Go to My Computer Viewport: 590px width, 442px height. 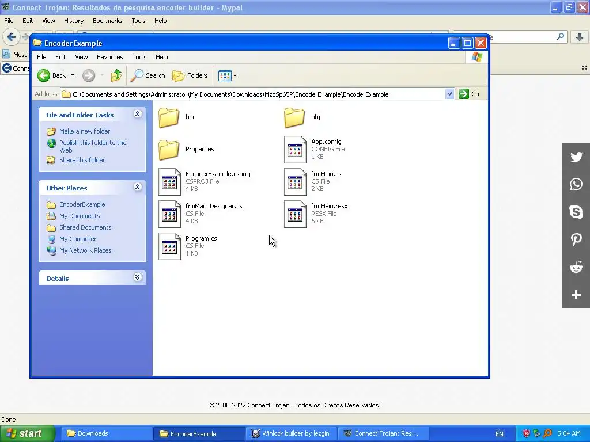(78, 239)
